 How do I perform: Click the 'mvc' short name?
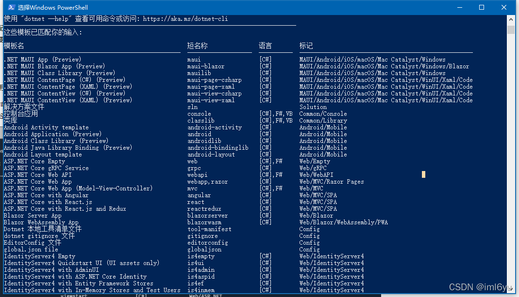(x=192, y=188)
